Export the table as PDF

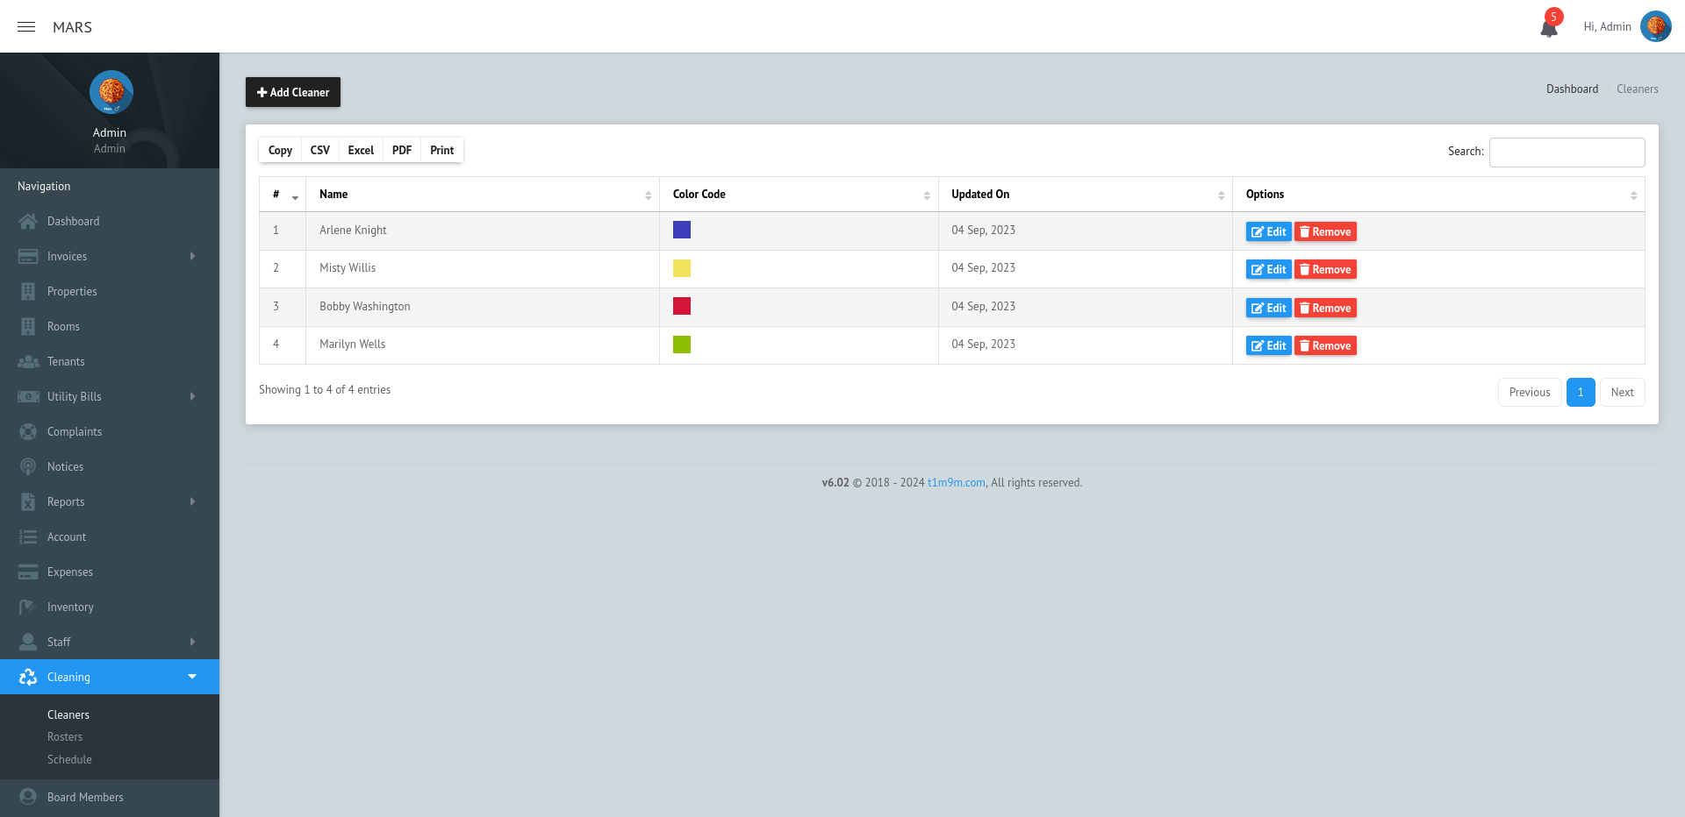point(401,150)
